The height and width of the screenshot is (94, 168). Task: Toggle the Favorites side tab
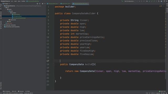coord(1,85)
